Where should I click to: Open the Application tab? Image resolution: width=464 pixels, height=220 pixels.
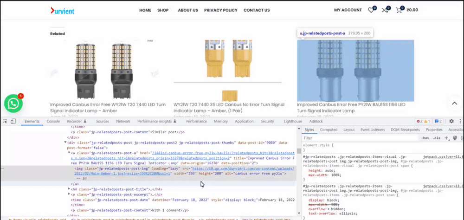pyautogui.click(x=244, y=122)
